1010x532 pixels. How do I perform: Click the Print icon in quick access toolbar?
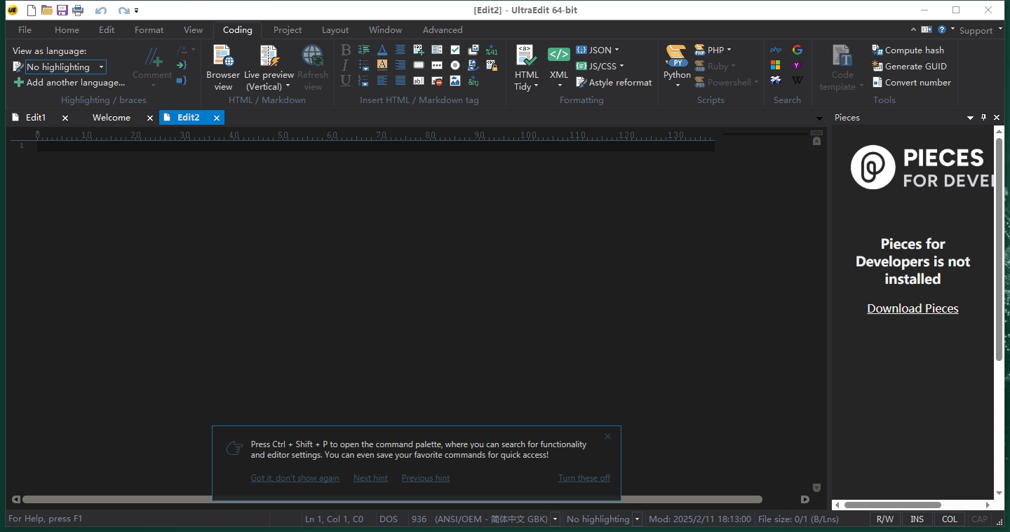[78, 10]
